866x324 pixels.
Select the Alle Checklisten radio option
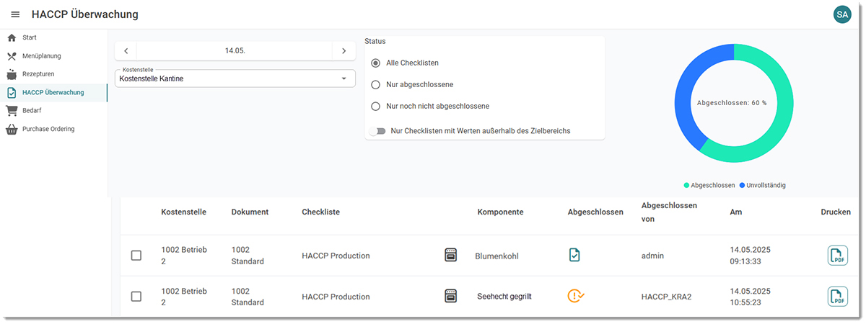(375, 63)
